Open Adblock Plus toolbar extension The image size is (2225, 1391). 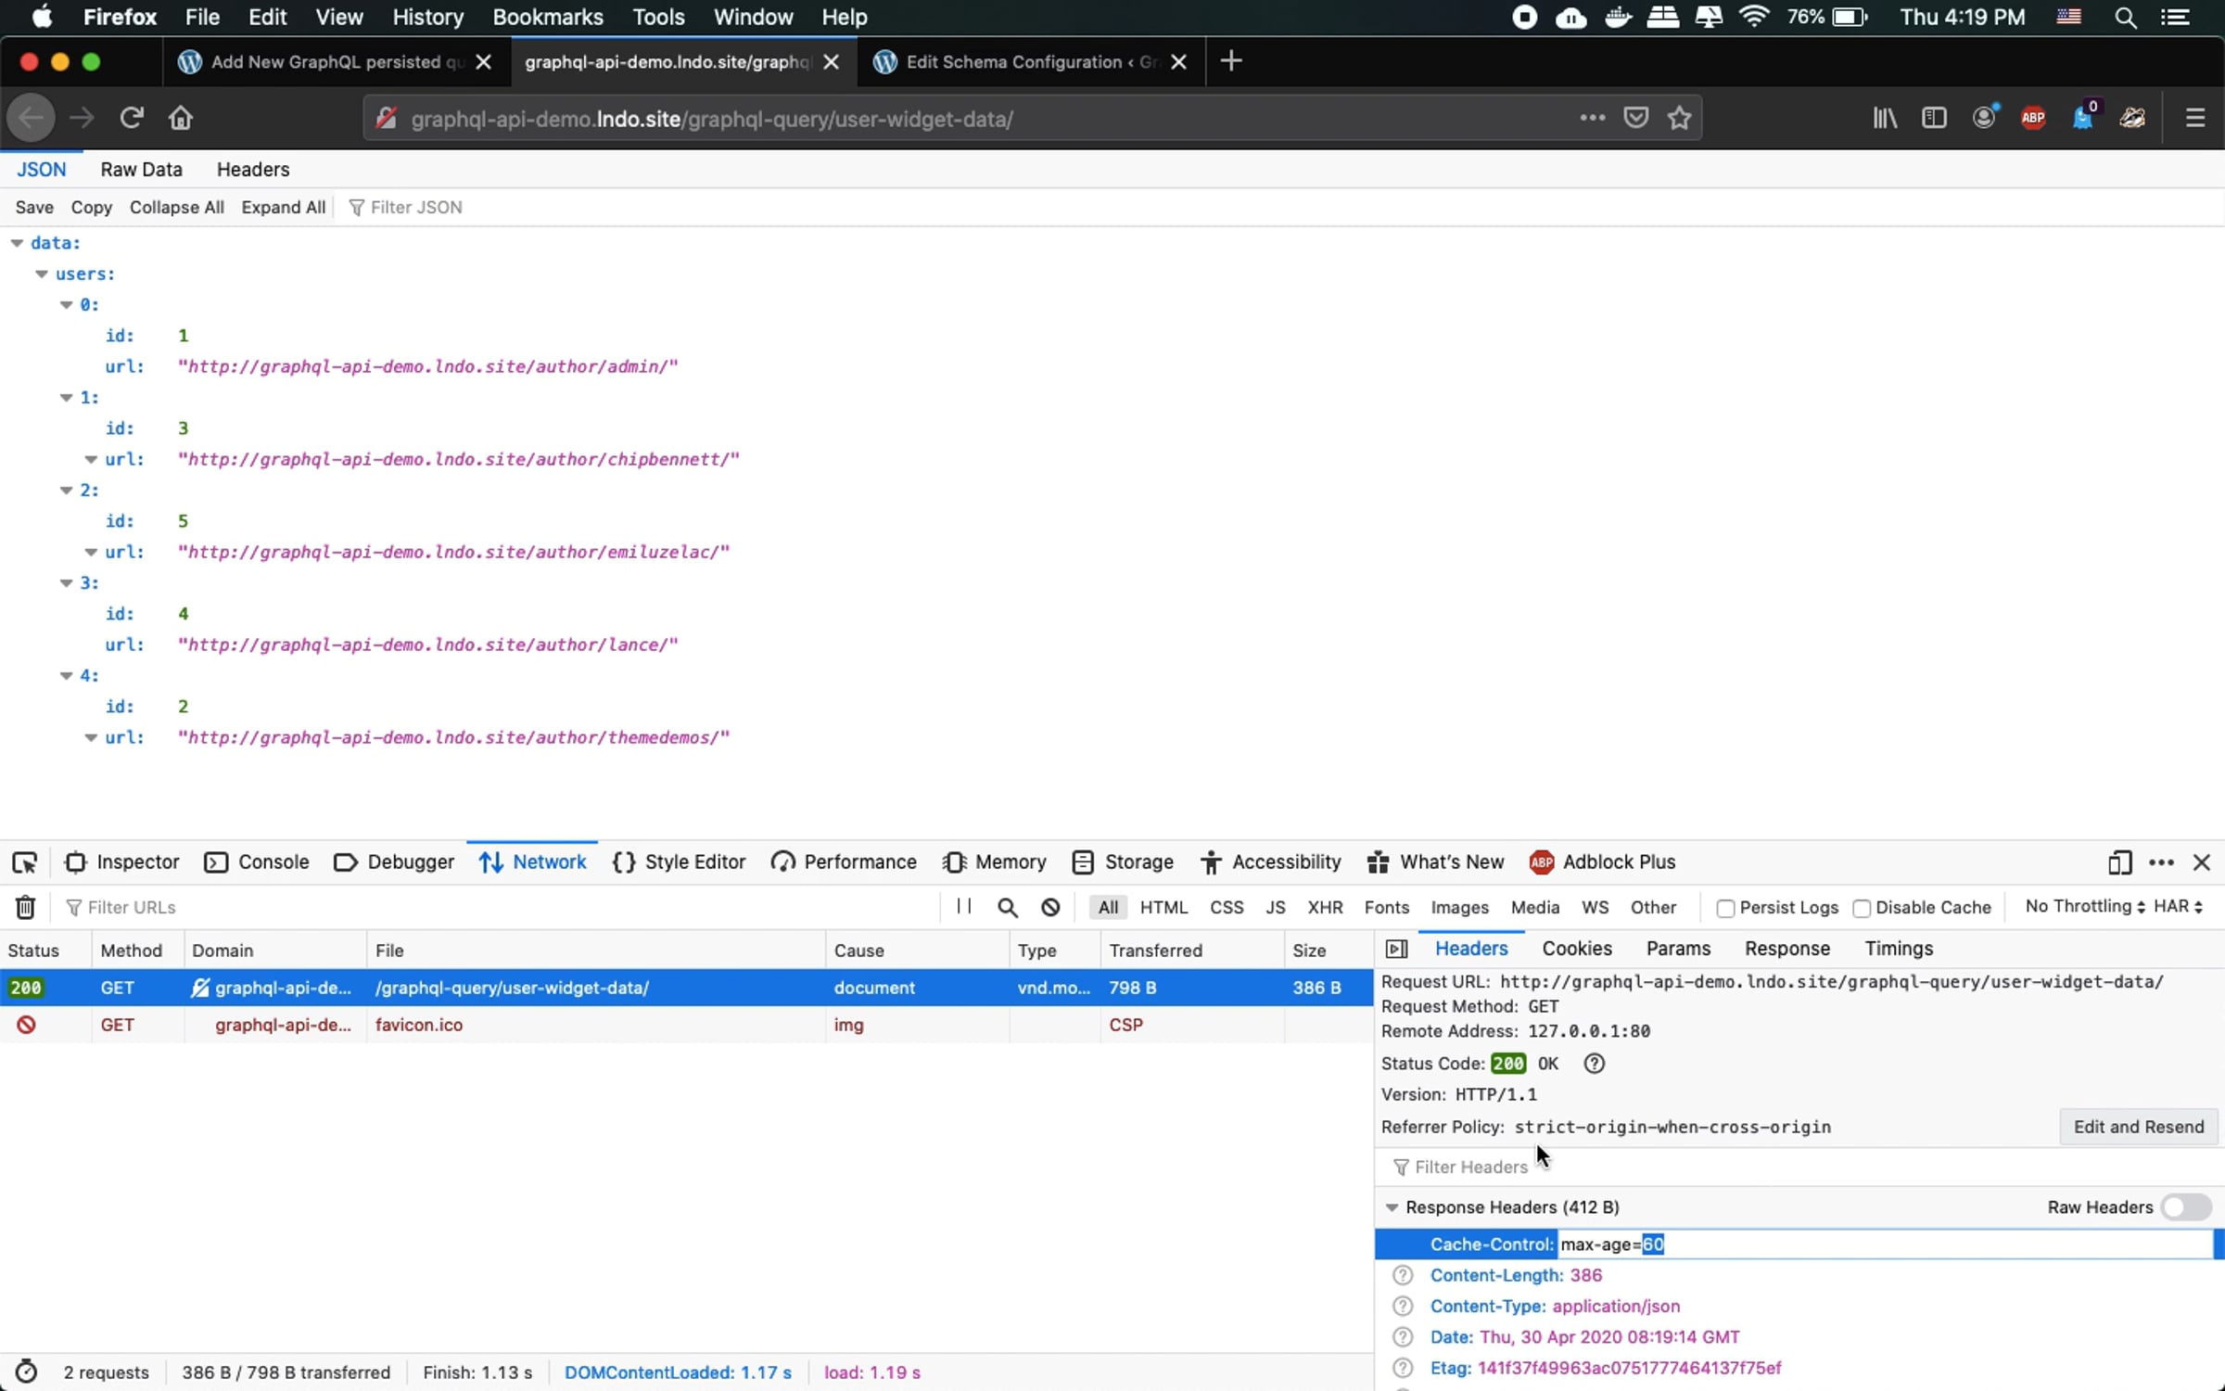(x=2033, y=118)
